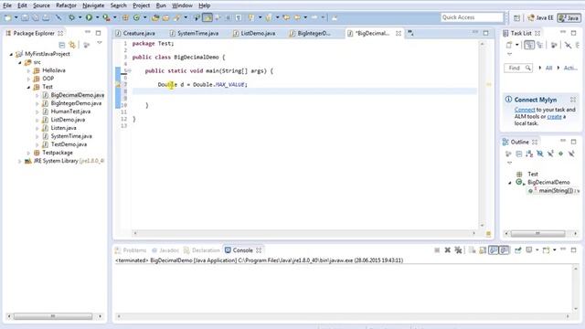
Task: Open Package Explorer view menu chevron
Action: click(x=100, y=43)
